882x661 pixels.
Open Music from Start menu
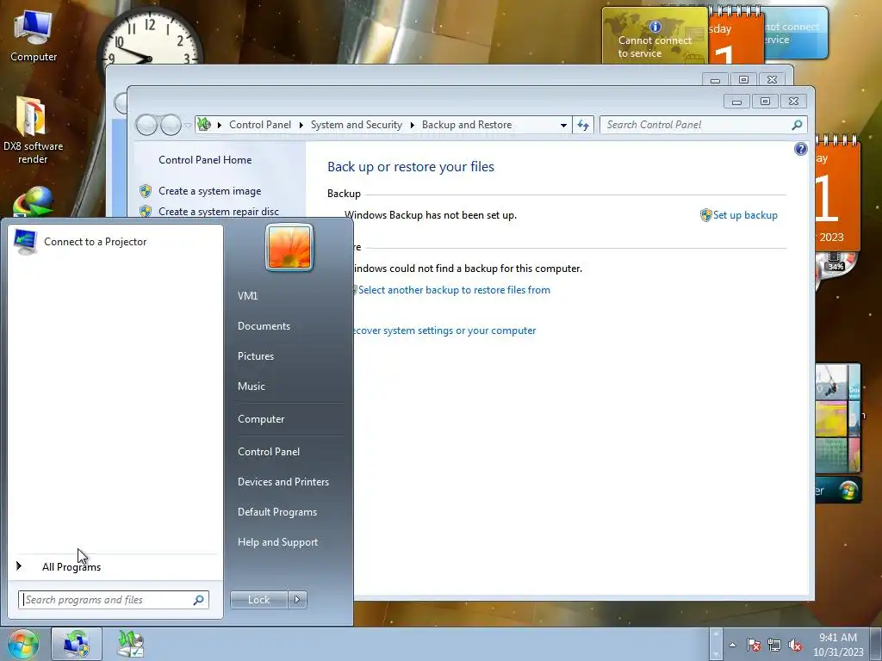(x=252, y=386)
